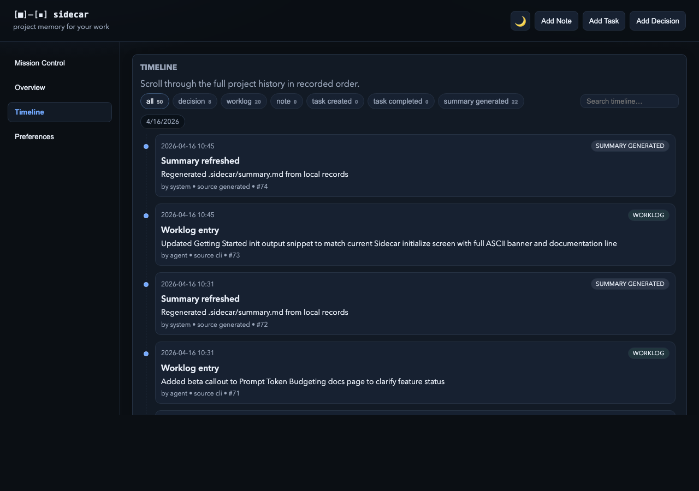The image size is (699, 491).
Task: Click Add Decision button
Action: pos(657,21)
